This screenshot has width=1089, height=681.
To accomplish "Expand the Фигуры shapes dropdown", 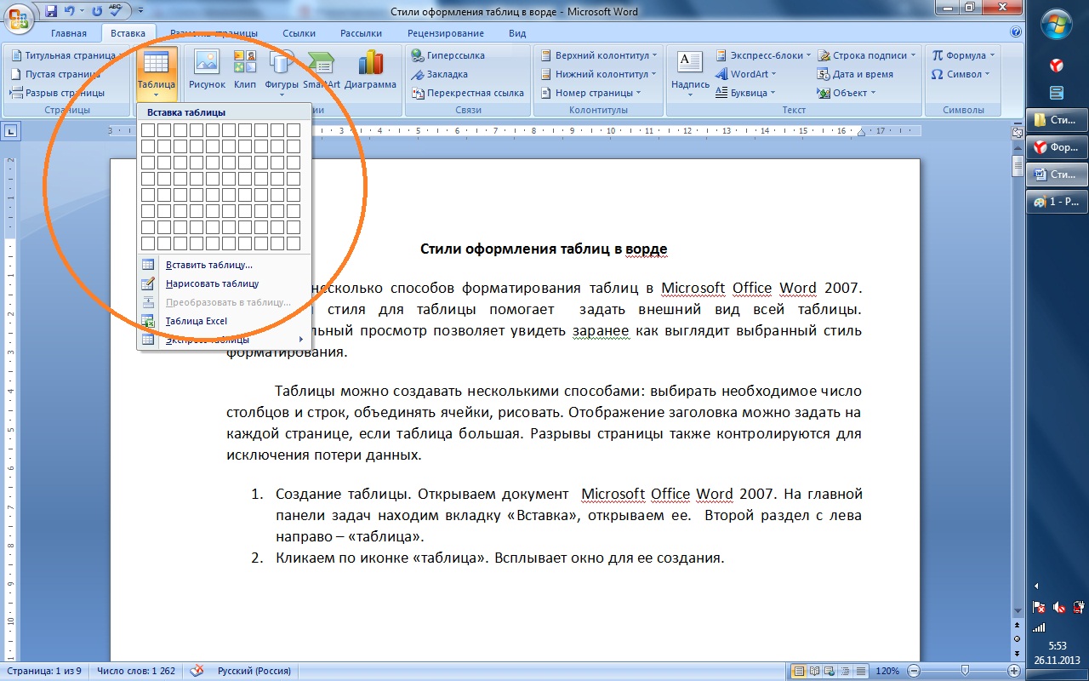I will (x=282, y=93).
